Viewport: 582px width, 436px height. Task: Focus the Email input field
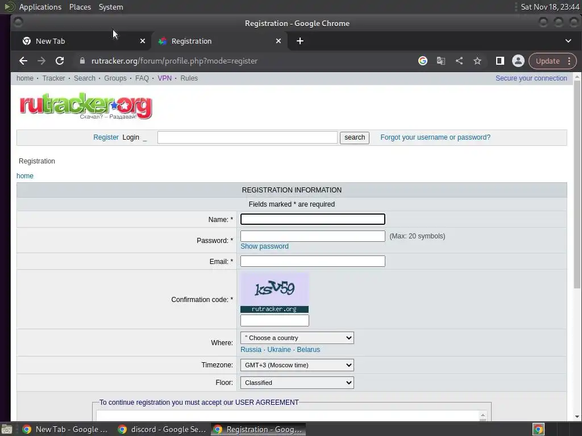(313, 261)
